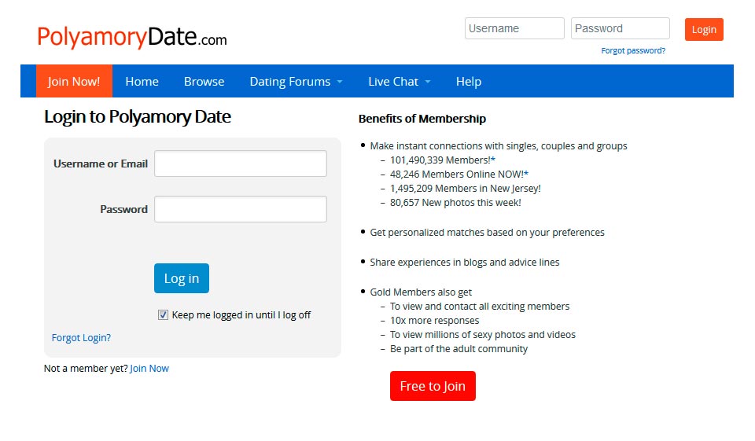Click the red Free to Join button
The width and height of the screenshot is (755, 441).
433,386
